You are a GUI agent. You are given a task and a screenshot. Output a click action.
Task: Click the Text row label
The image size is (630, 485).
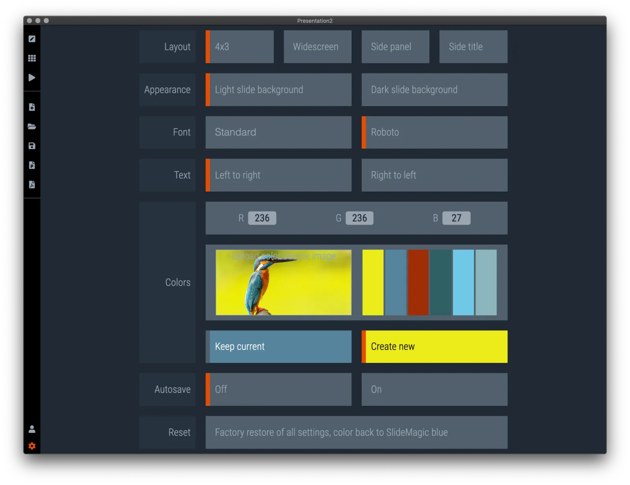(x=167, y=175)
